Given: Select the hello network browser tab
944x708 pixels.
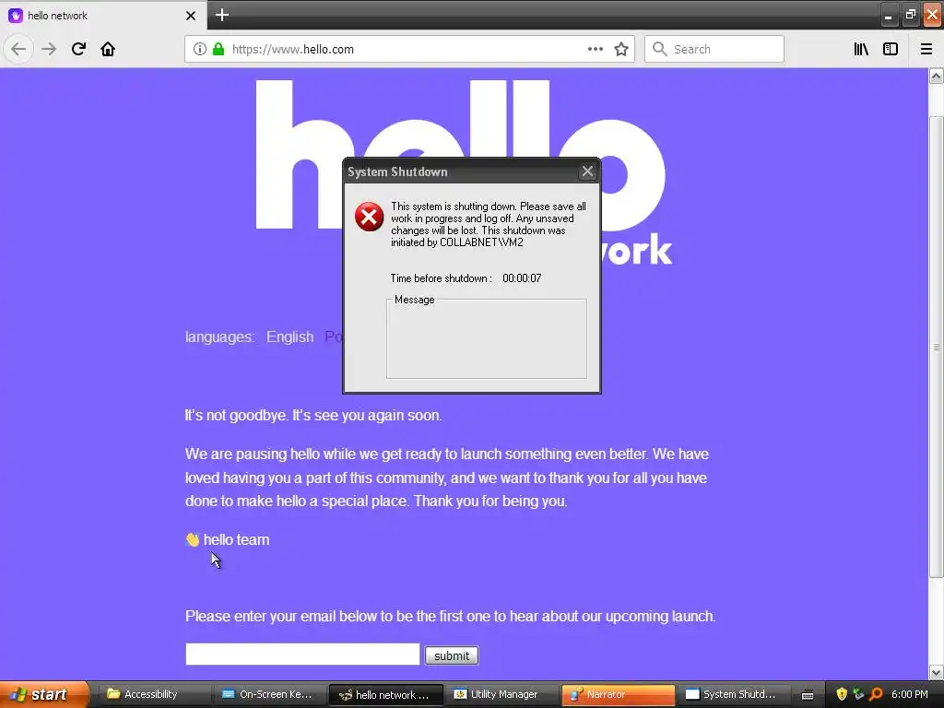Looking at the screenshot, I should pos(103,16).
